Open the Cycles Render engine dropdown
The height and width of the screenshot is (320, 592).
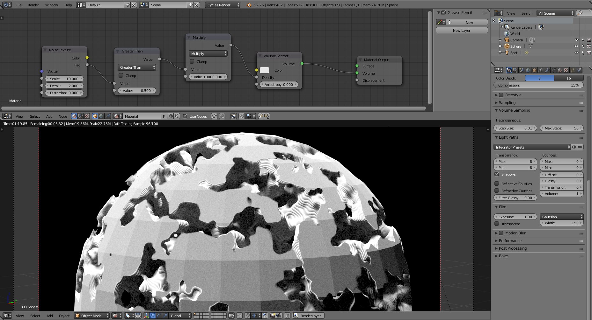[x=222, y=5]
